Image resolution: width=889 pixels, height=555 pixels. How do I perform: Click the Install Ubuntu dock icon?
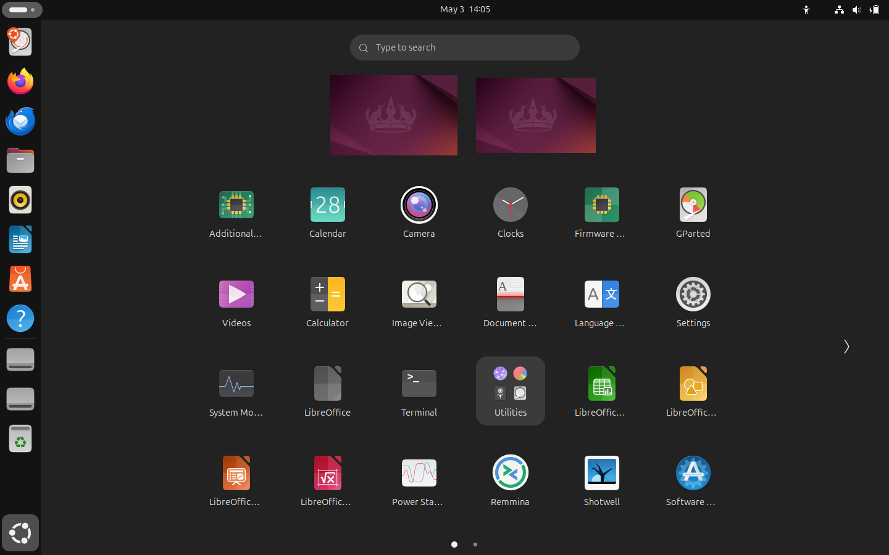(x=20, y=42)
